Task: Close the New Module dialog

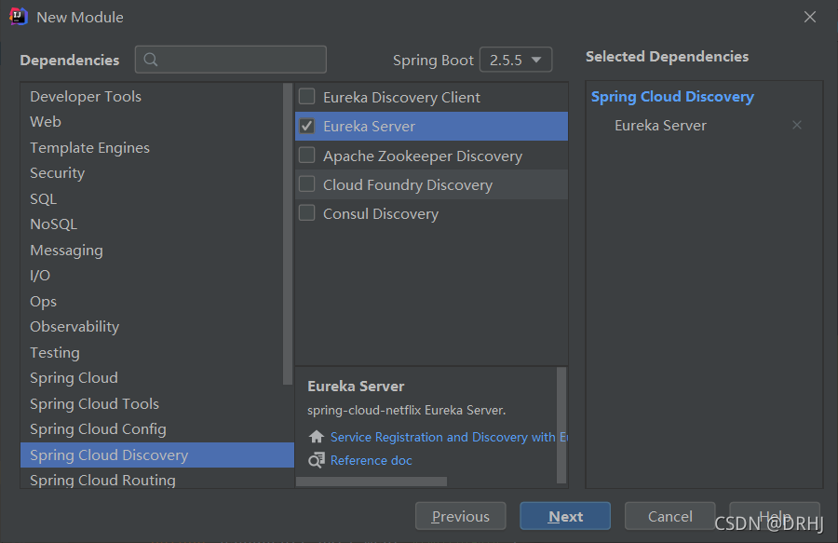Action: tap(809, 17)
